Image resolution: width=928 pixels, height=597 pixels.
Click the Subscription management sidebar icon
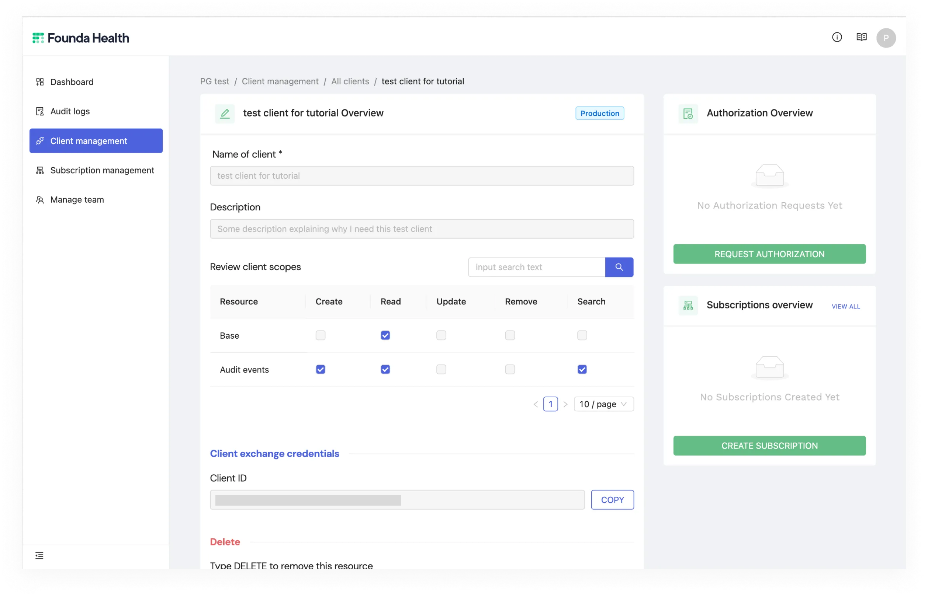click(39, 170)
